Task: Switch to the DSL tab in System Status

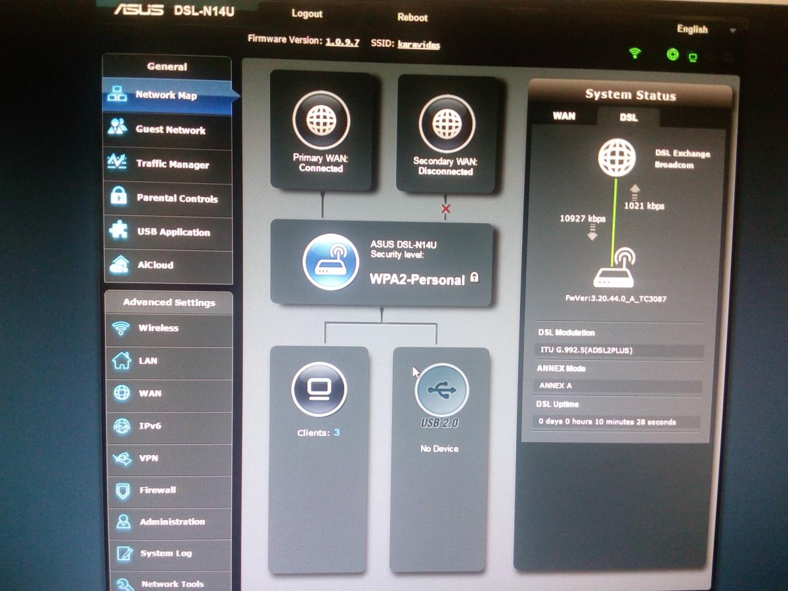Action: pos(628,118)
